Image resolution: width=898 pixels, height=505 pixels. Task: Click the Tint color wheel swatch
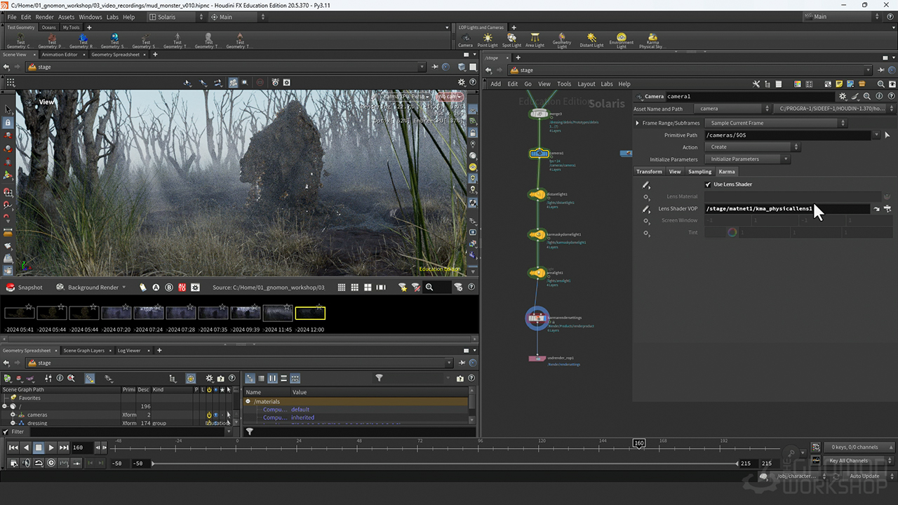pyautogui.click(x=732, y=233)
